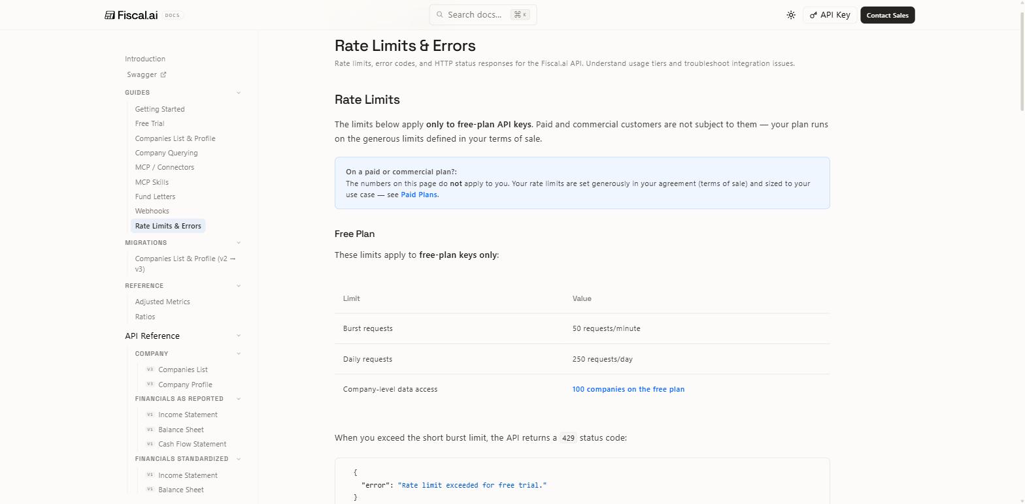Open the Free Trial guide
The height and width of the screenshot is (504, 1025).
tap(150, 123)
